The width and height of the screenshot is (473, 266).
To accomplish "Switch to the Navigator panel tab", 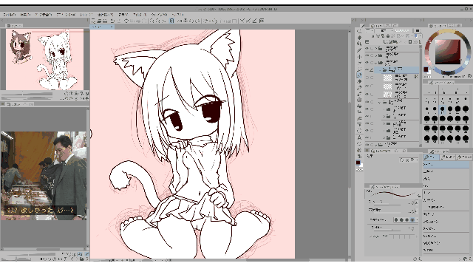I will [x=14, y=26].
